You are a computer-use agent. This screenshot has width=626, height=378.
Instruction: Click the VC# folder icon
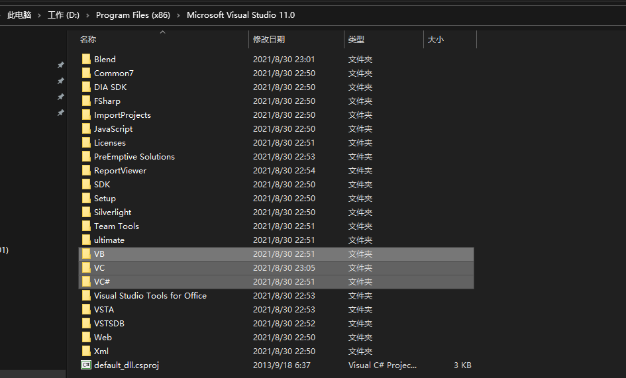tap(86, 282)
